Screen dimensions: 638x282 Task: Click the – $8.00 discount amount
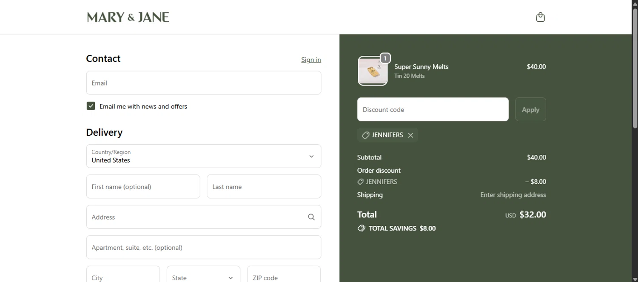tap(535, 182)
